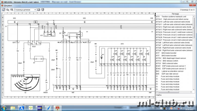This screenshot has width=197, height=111.
Task: Open the spark plug taskbar application
Action: pos(48,108)
